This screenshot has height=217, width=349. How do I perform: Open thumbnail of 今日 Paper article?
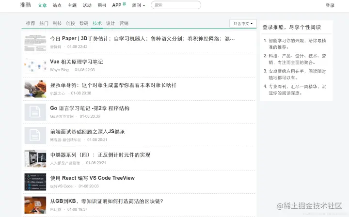35,43
